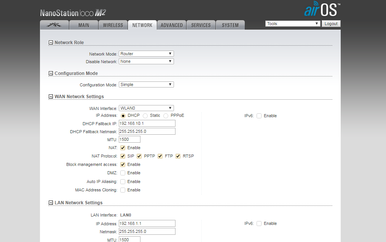
Task: Open the Network Mode dropdown
Action: click(x=146, y=54)
